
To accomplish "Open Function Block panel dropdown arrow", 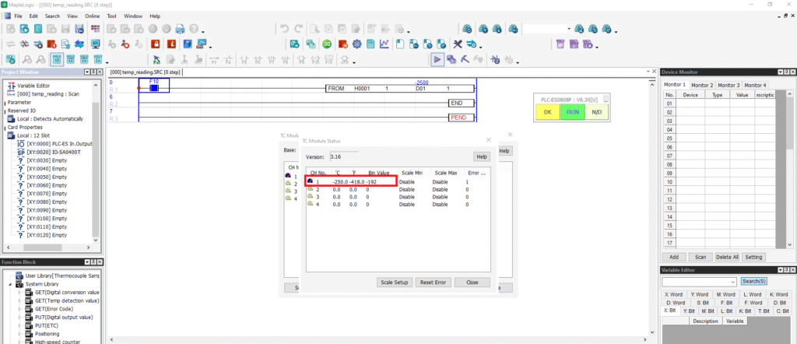I will pyautogui.click(x=86, y=262).
